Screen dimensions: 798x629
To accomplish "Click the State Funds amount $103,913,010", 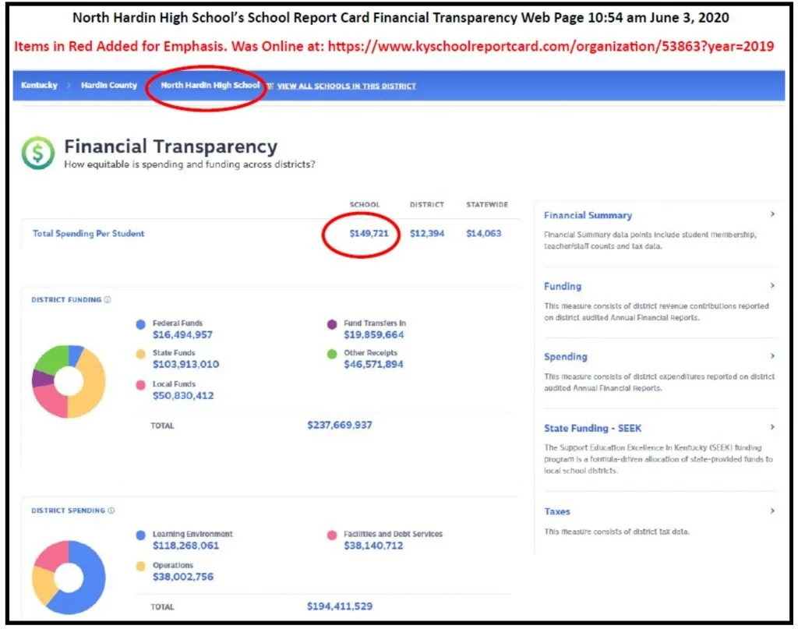I will click(185, 364).
